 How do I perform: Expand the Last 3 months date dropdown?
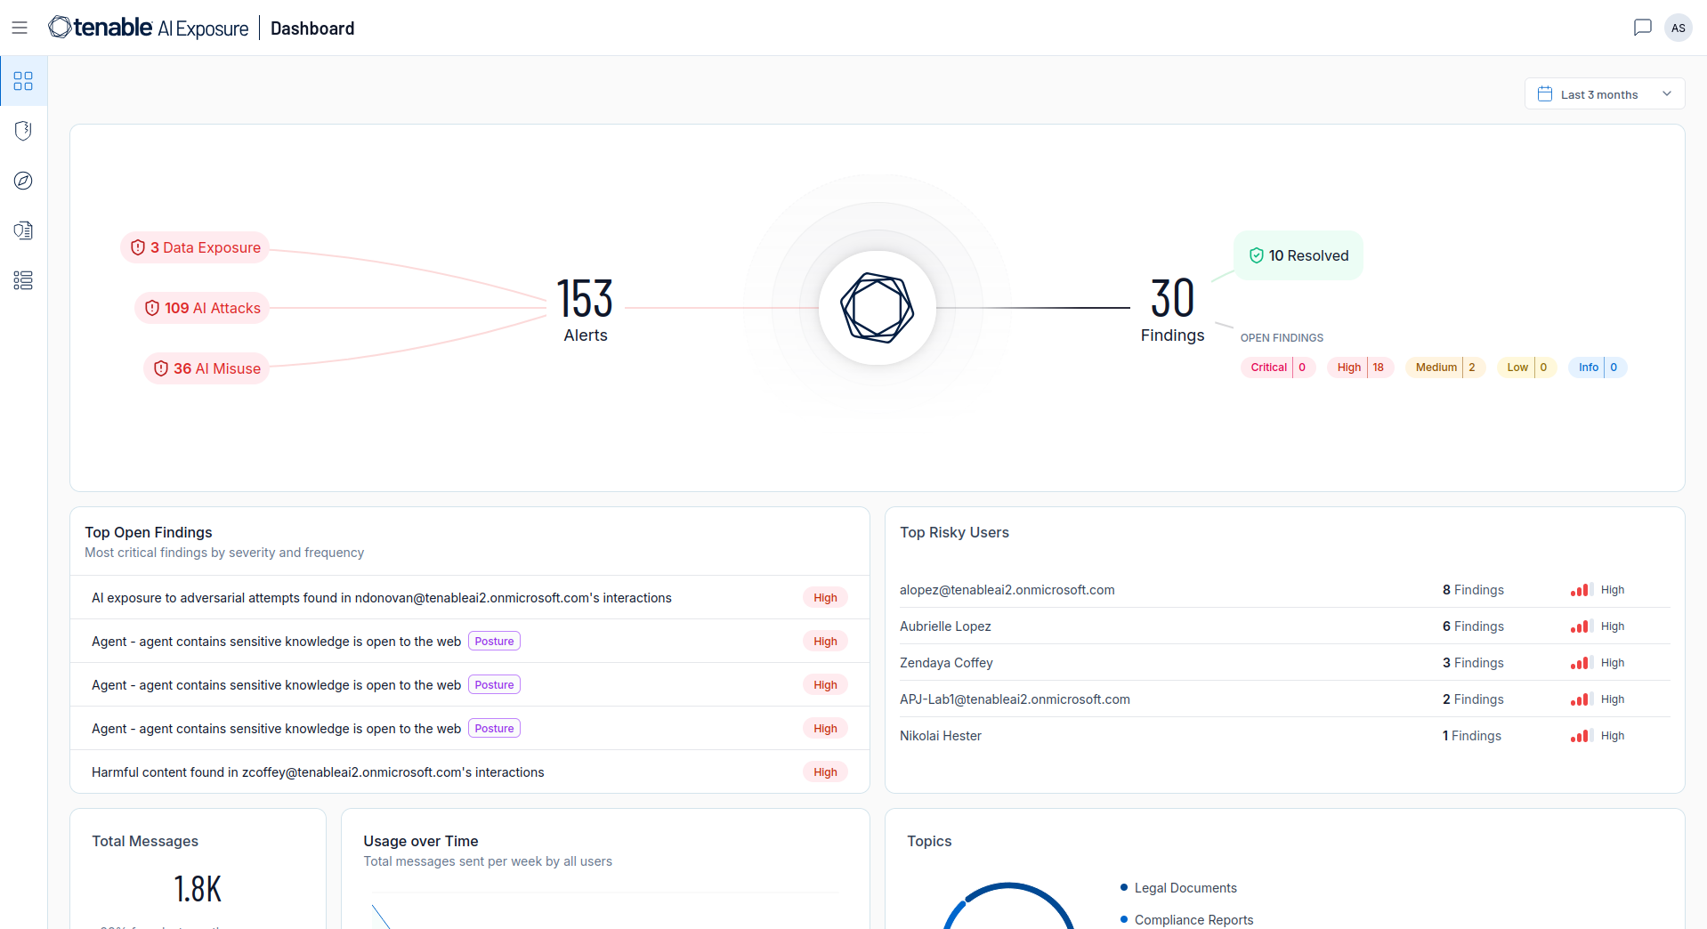click(x=1605, y=94)
